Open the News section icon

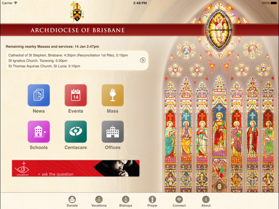point(38,95)
